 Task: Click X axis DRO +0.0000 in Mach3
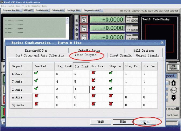coord(107,19)
